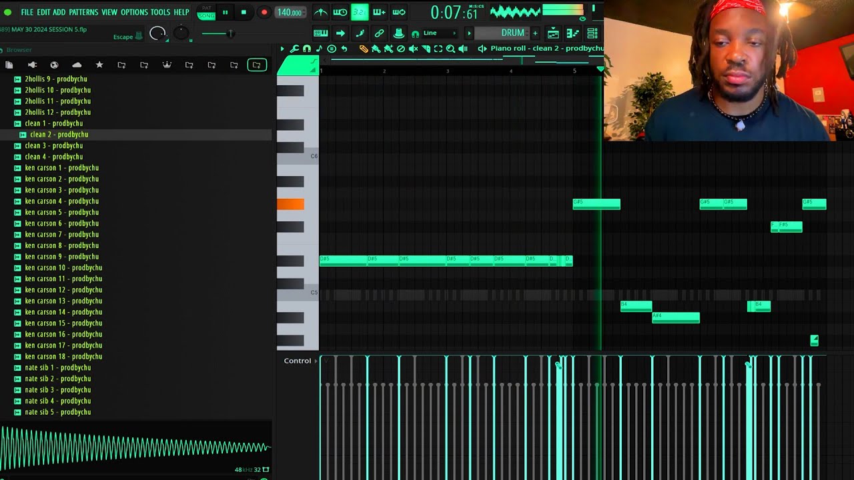This screenshot has height=480, width=854.
Task: Click the browser globe icon
Action: pos(54,65)
